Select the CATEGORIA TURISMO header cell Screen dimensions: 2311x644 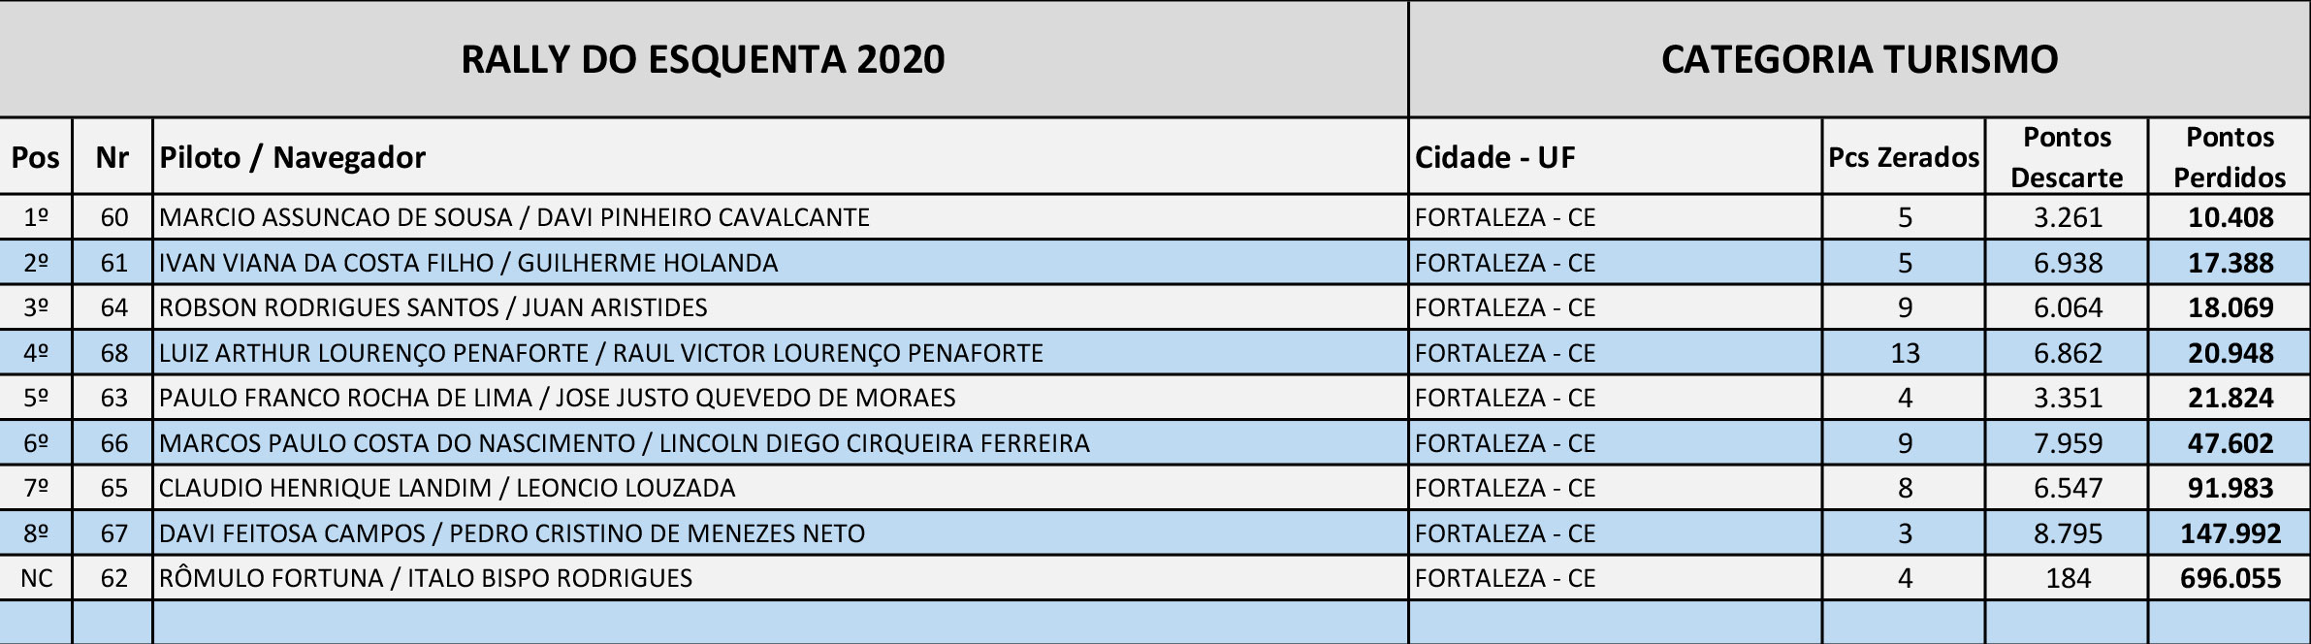1859,59
